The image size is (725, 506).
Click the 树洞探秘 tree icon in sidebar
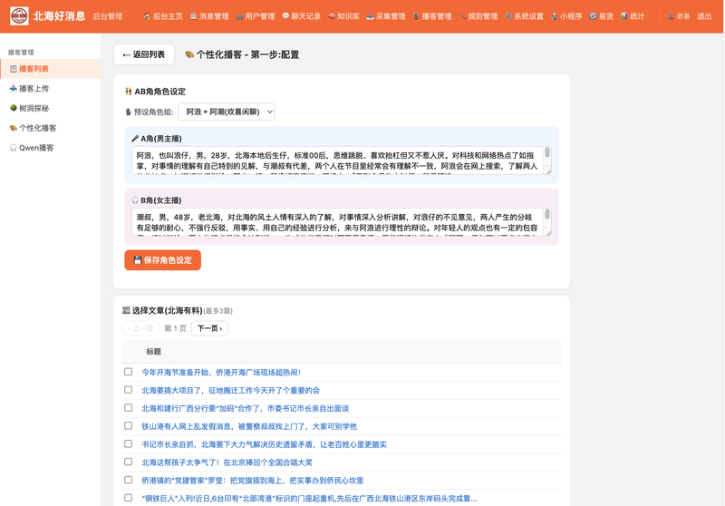(x=14, y=108)
